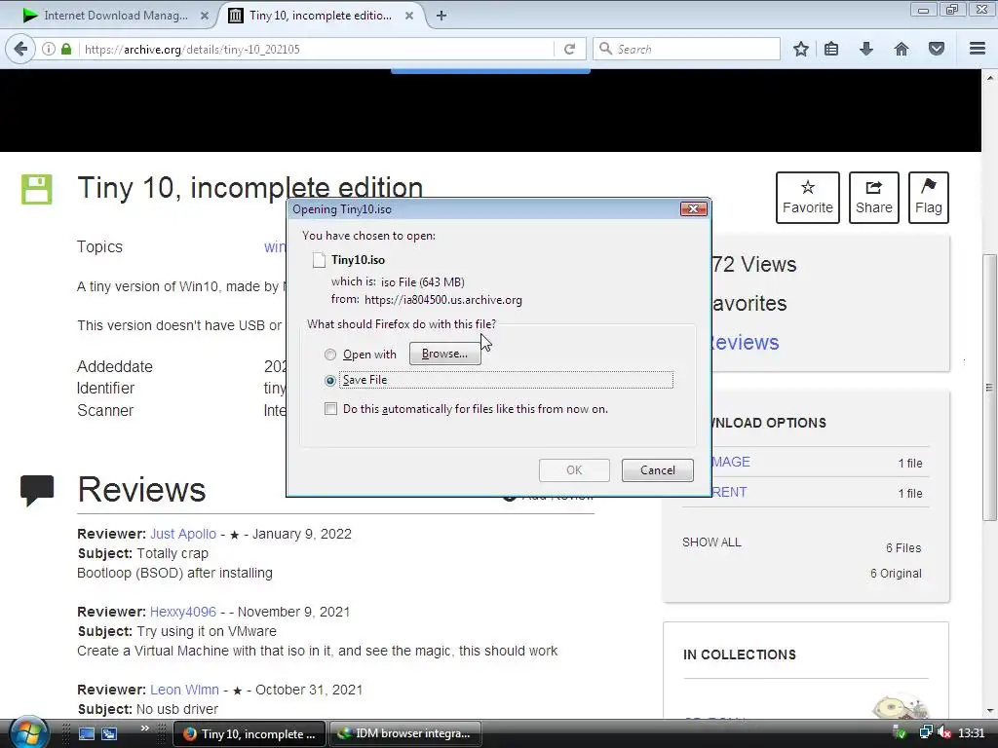Go back with the browser back arrow
Screen dimensions: 998x748
20,49
